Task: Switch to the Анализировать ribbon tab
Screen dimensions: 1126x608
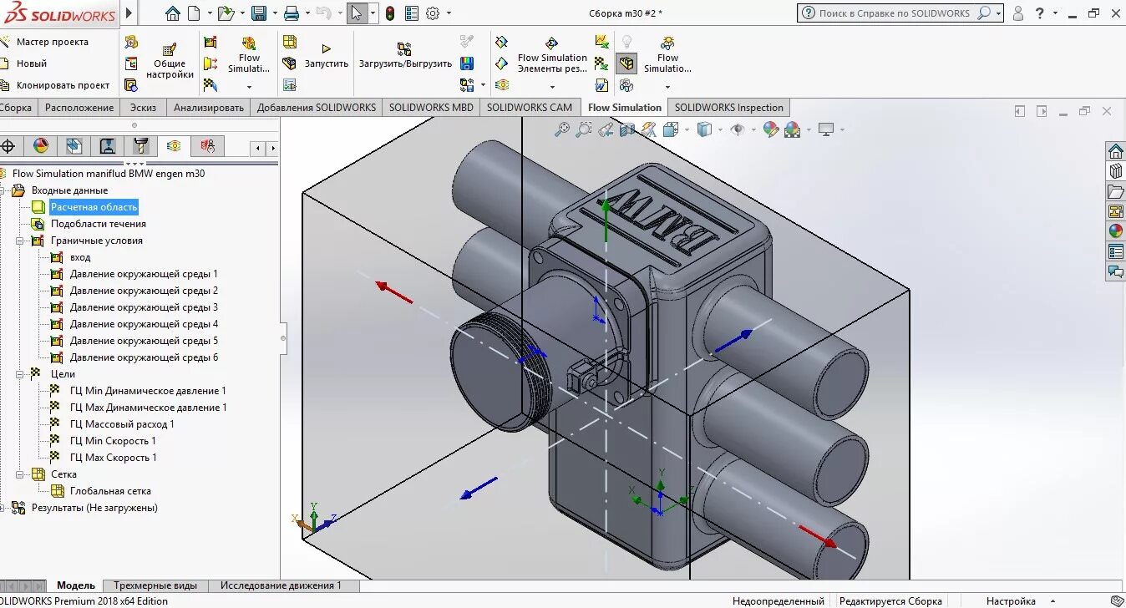Action: [x=208, y=107]
